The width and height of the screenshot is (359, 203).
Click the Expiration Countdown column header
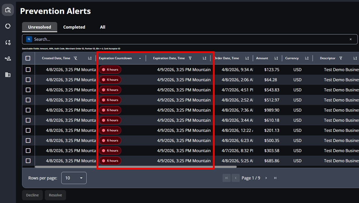click(115, 58)
